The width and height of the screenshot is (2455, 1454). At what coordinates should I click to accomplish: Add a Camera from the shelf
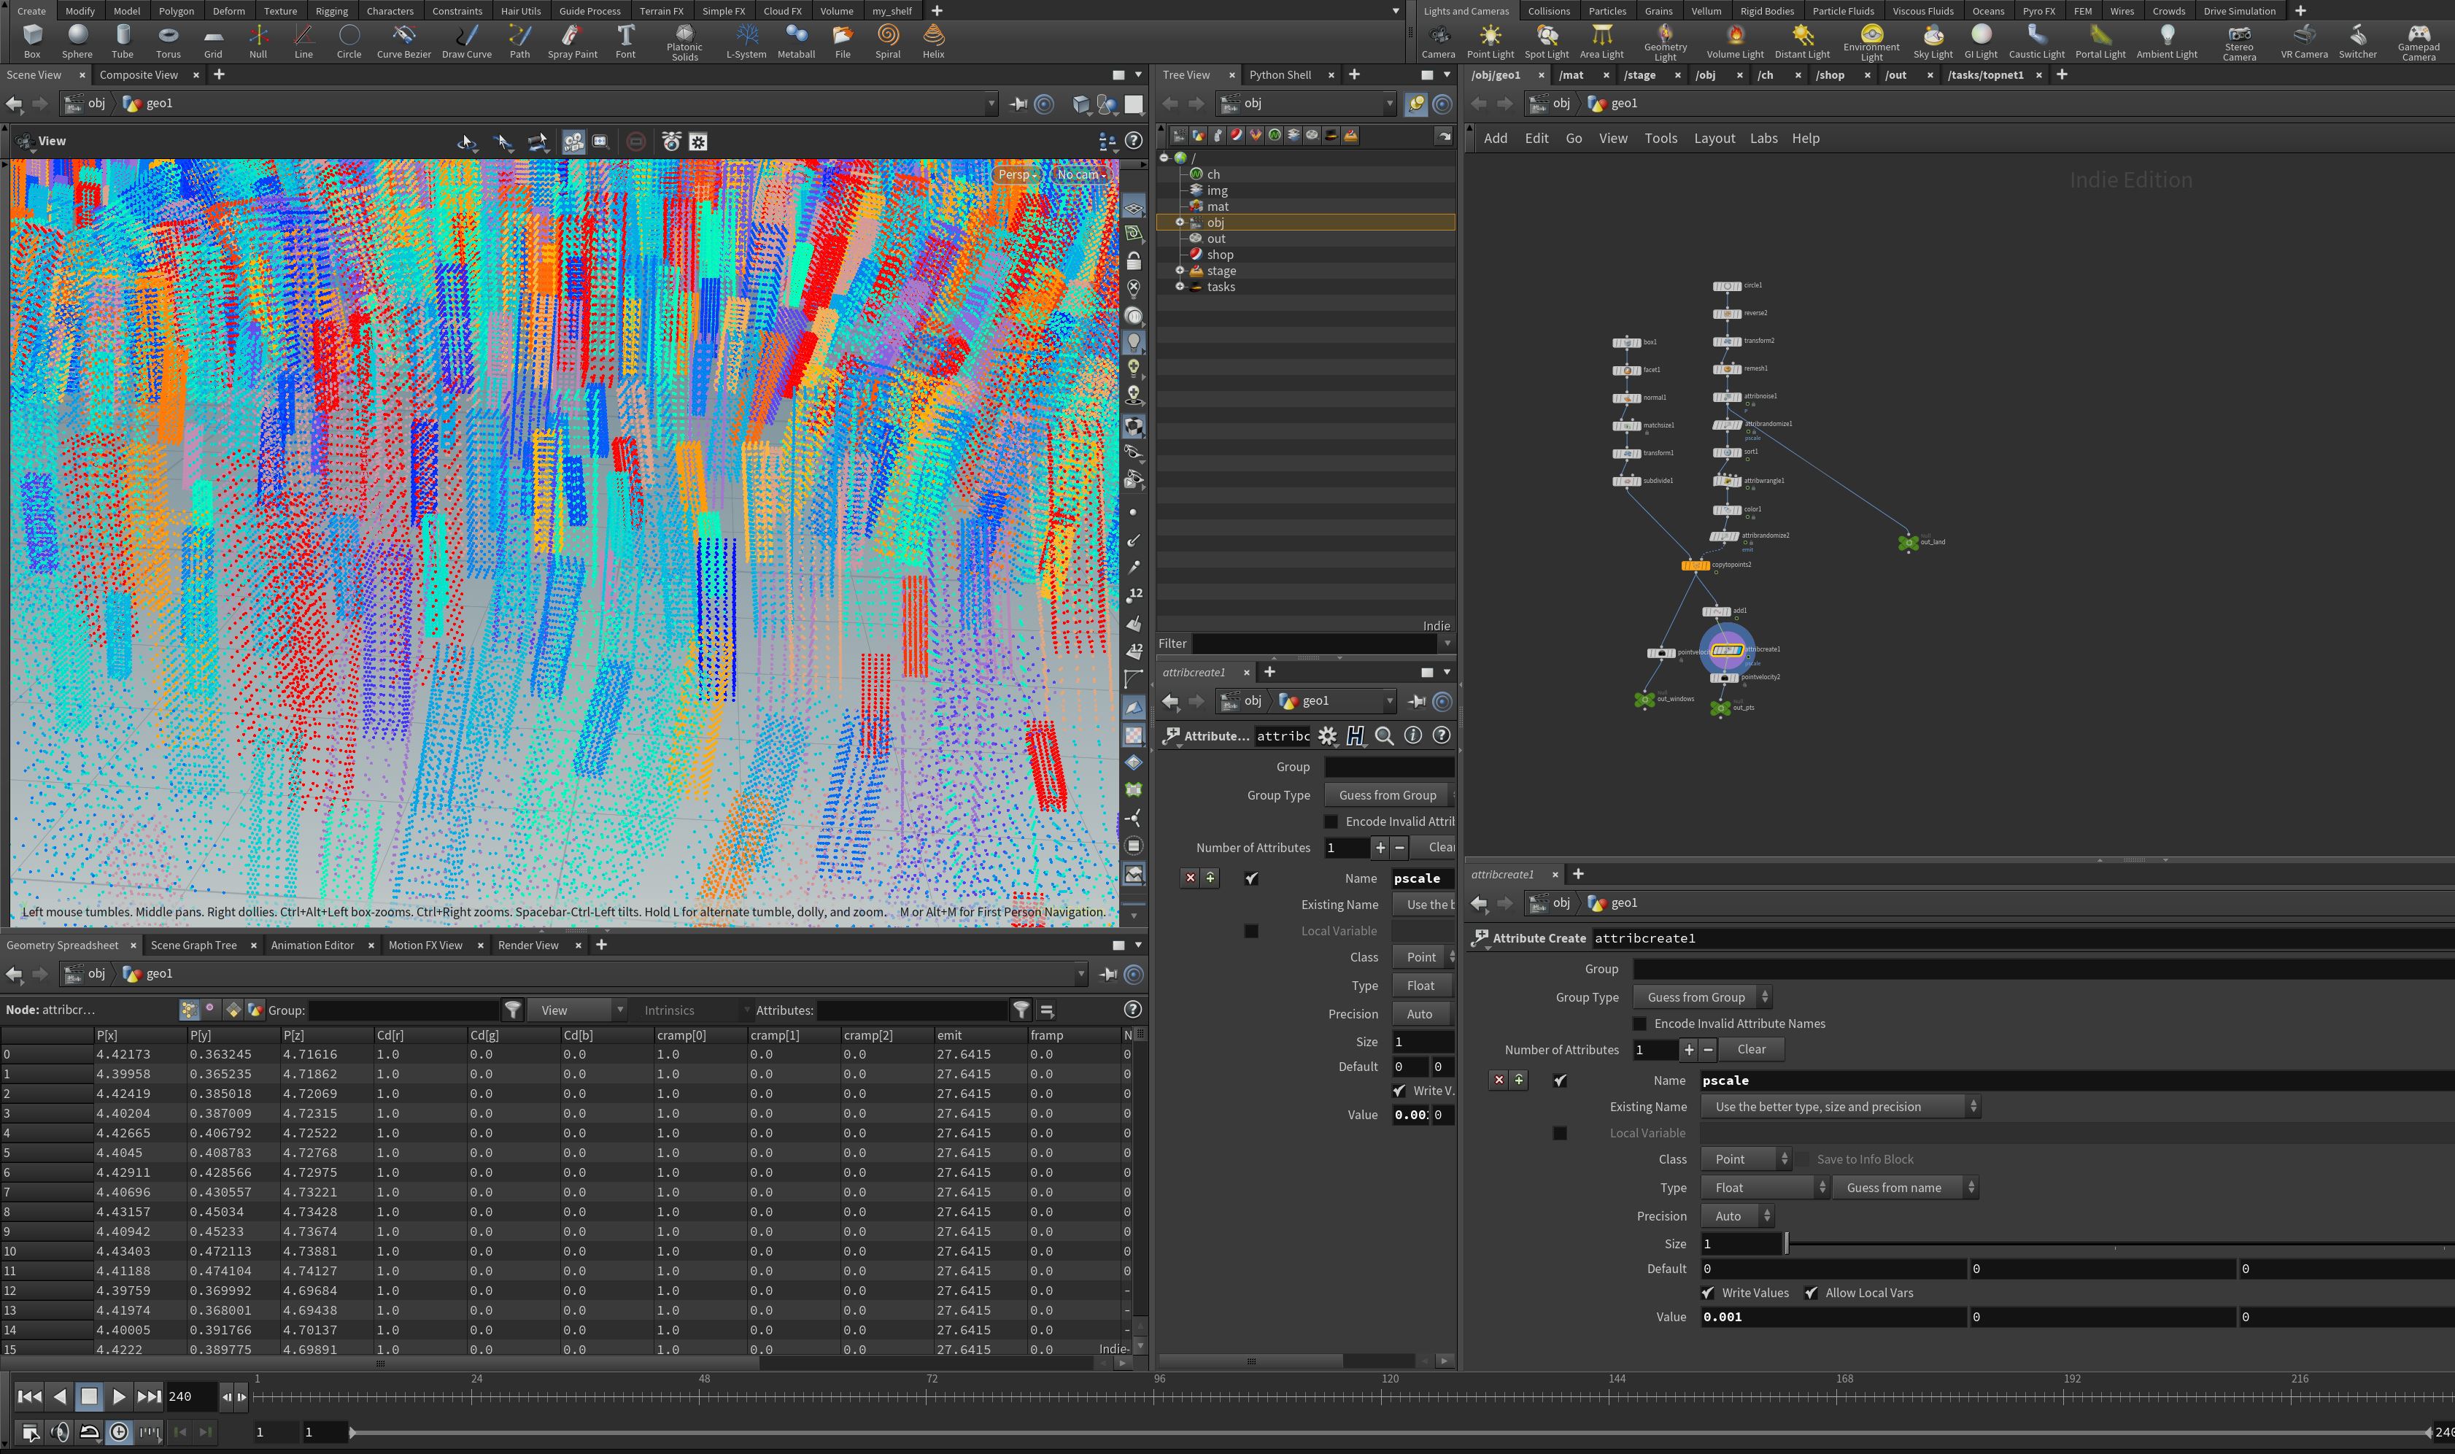pyautogui.click(x=1438, y=41)
